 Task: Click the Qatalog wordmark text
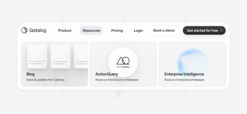(x=38, y=30)
